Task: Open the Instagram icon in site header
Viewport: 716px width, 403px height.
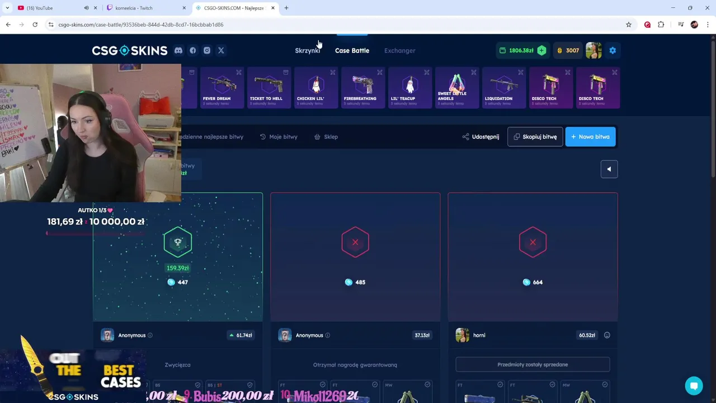Action: coord(207,50)
